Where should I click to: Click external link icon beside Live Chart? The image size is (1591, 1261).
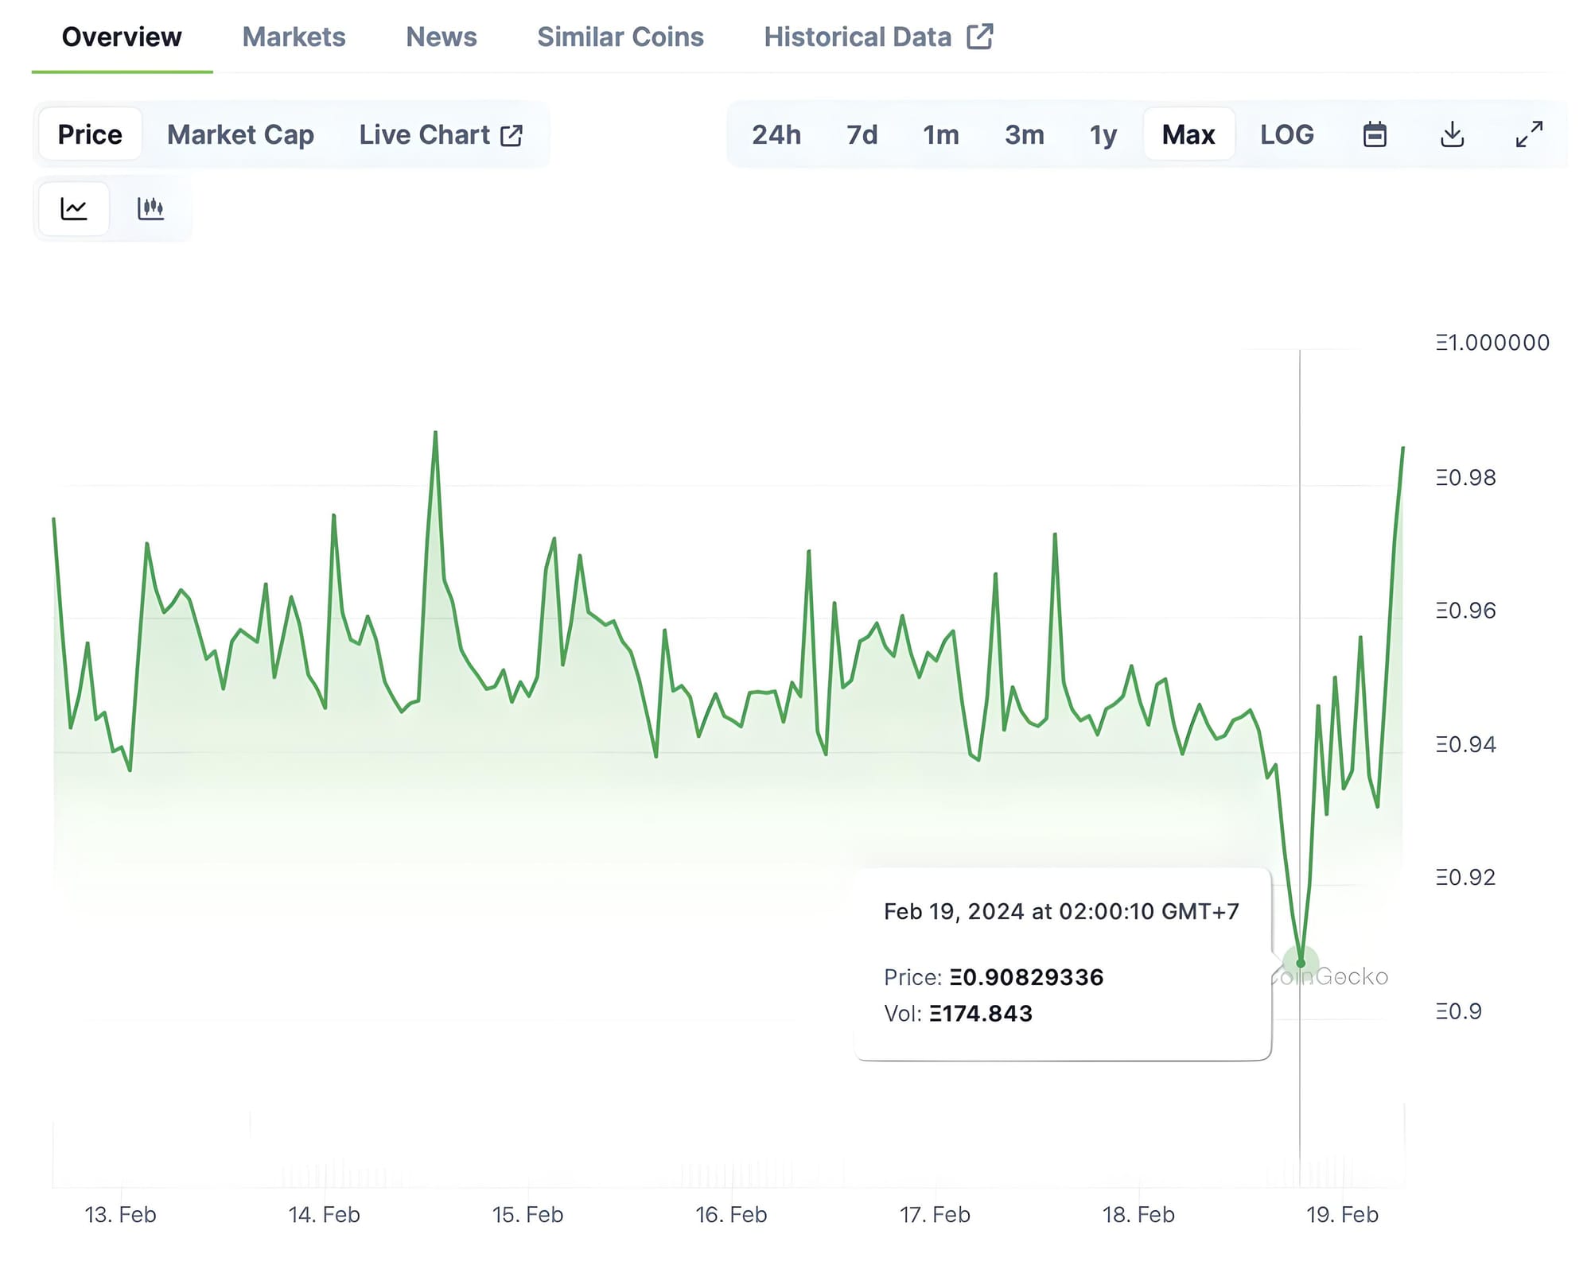click(512, 135)
